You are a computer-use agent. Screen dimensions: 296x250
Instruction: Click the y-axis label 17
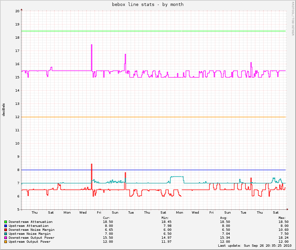pyautogui.click(x=18, y=51)
